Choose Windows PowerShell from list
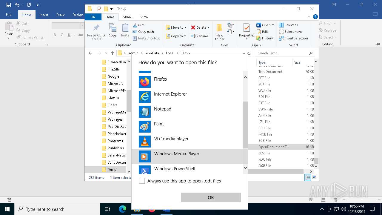 (x=187, y=169)
